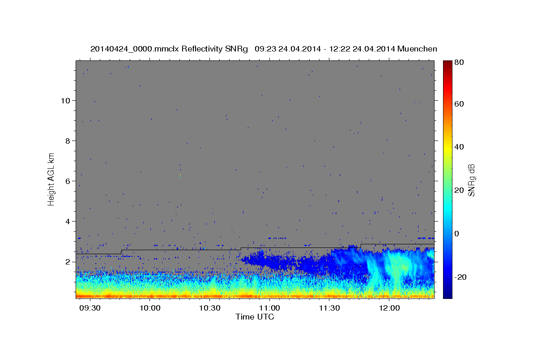
Task: Click the colorbar value 80
Action: pyautogui.click(x=460, y=62)
